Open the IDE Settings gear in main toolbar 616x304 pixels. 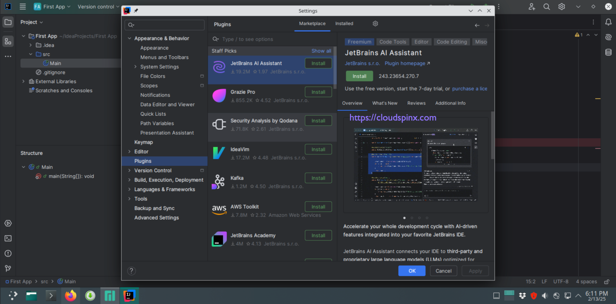click(x=562, y=6)
